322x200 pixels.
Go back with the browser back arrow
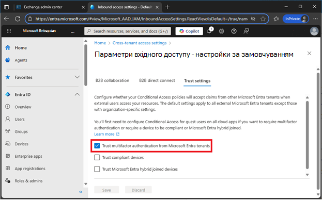tap(7, 19)
